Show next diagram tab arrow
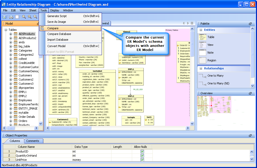The width and height of the screenshot is (257, 168). (x=188, y=23)
